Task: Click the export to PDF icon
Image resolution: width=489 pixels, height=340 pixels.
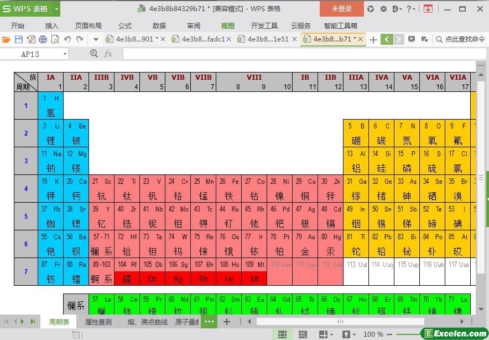Action: click(31, 39)
